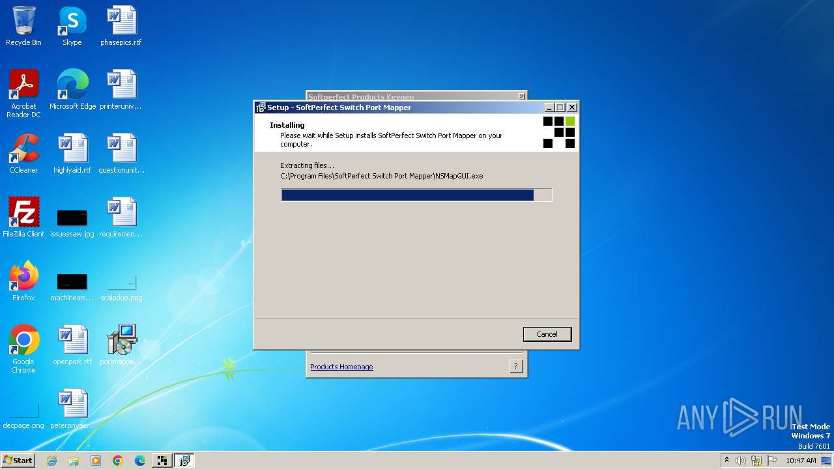Open Edge from taskbar
This screenshot has width=834, height=469.
tap(140, 461)
